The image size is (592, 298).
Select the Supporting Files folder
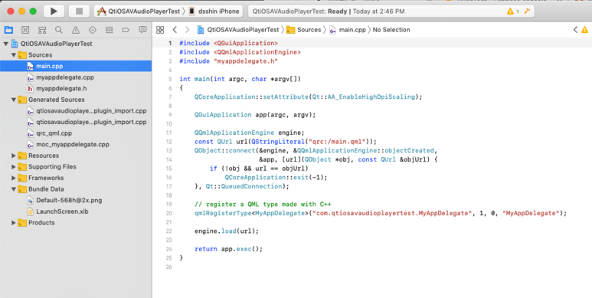point(52,167)
